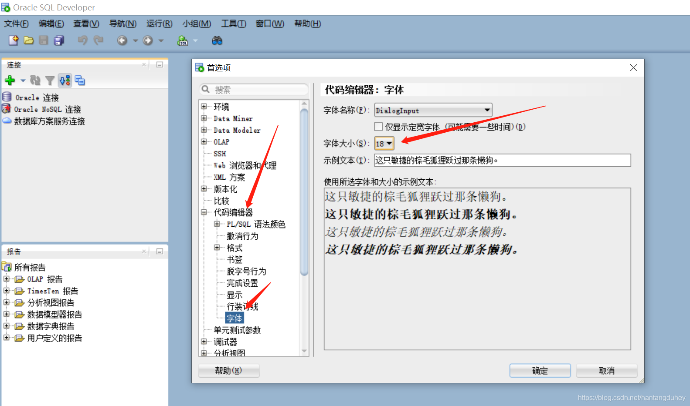The height and width of the screenshot is (406, 690).
Task: Minimize the 报告 panel
Action: 160,251
